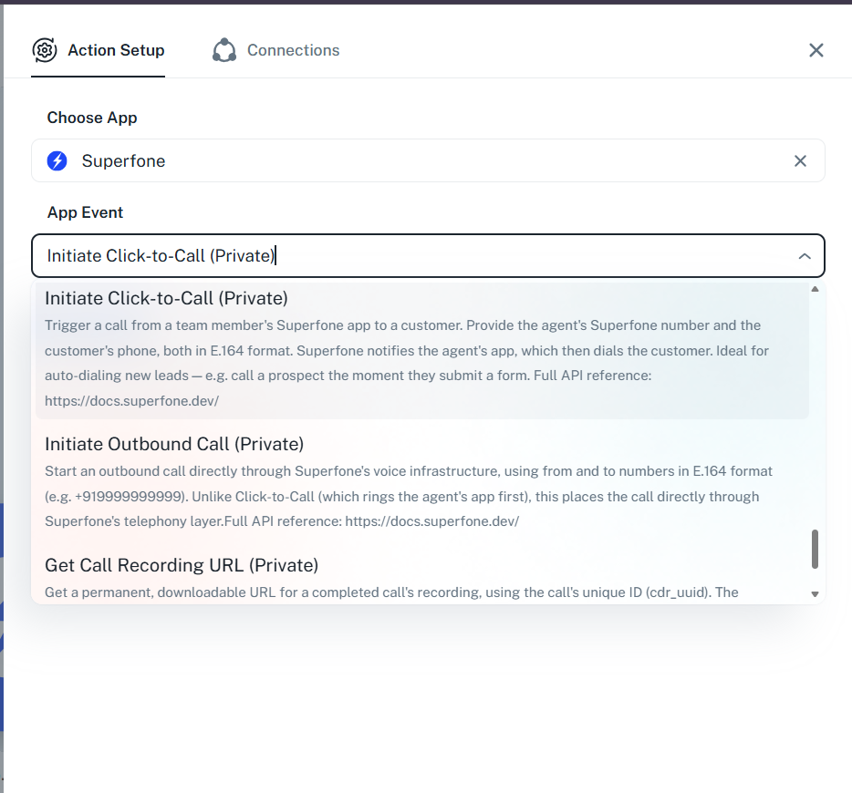
Task: Clear the selected Superfone app
Action: point(800,161)
